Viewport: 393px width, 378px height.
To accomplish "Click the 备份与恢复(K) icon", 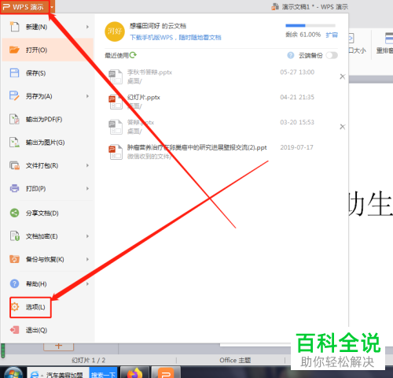I will (x=14, y=259).
